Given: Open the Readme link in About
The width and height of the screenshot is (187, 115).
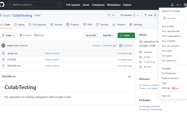Looking at the screenshot, I should point(146,52).
